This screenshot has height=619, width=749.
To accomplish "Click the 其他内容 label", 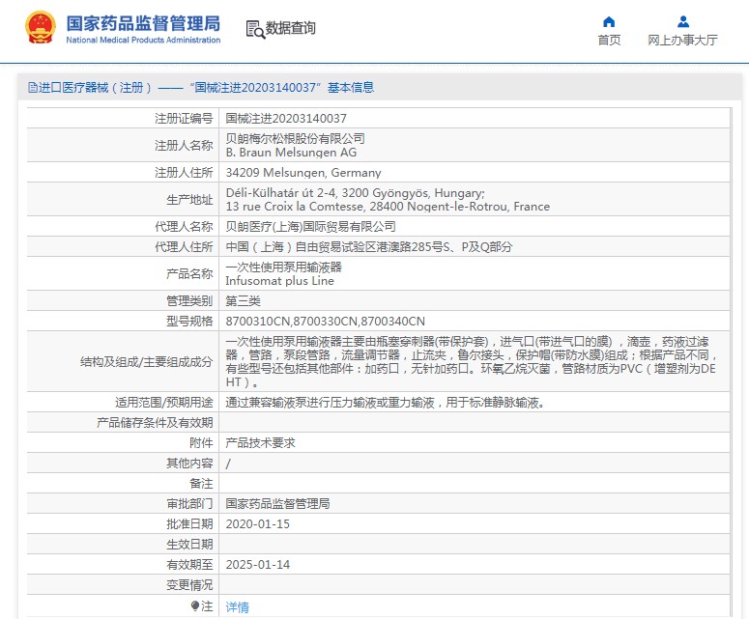I will coord(189,464).
